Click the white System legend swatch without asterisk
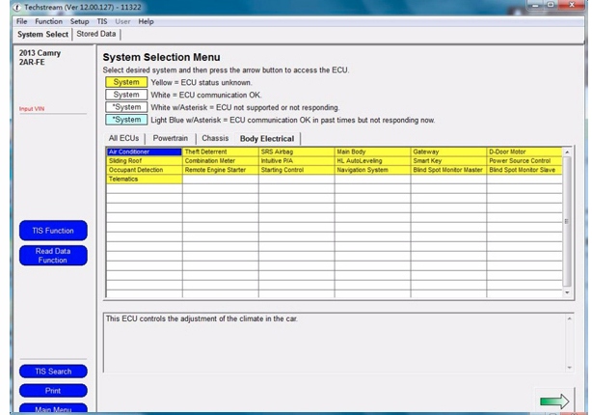 (x=126, y=95)
